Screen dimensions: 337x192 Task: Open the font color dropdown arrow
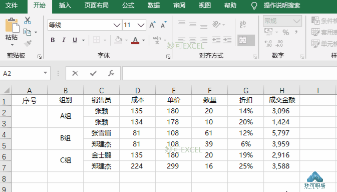tap(144, 40)
